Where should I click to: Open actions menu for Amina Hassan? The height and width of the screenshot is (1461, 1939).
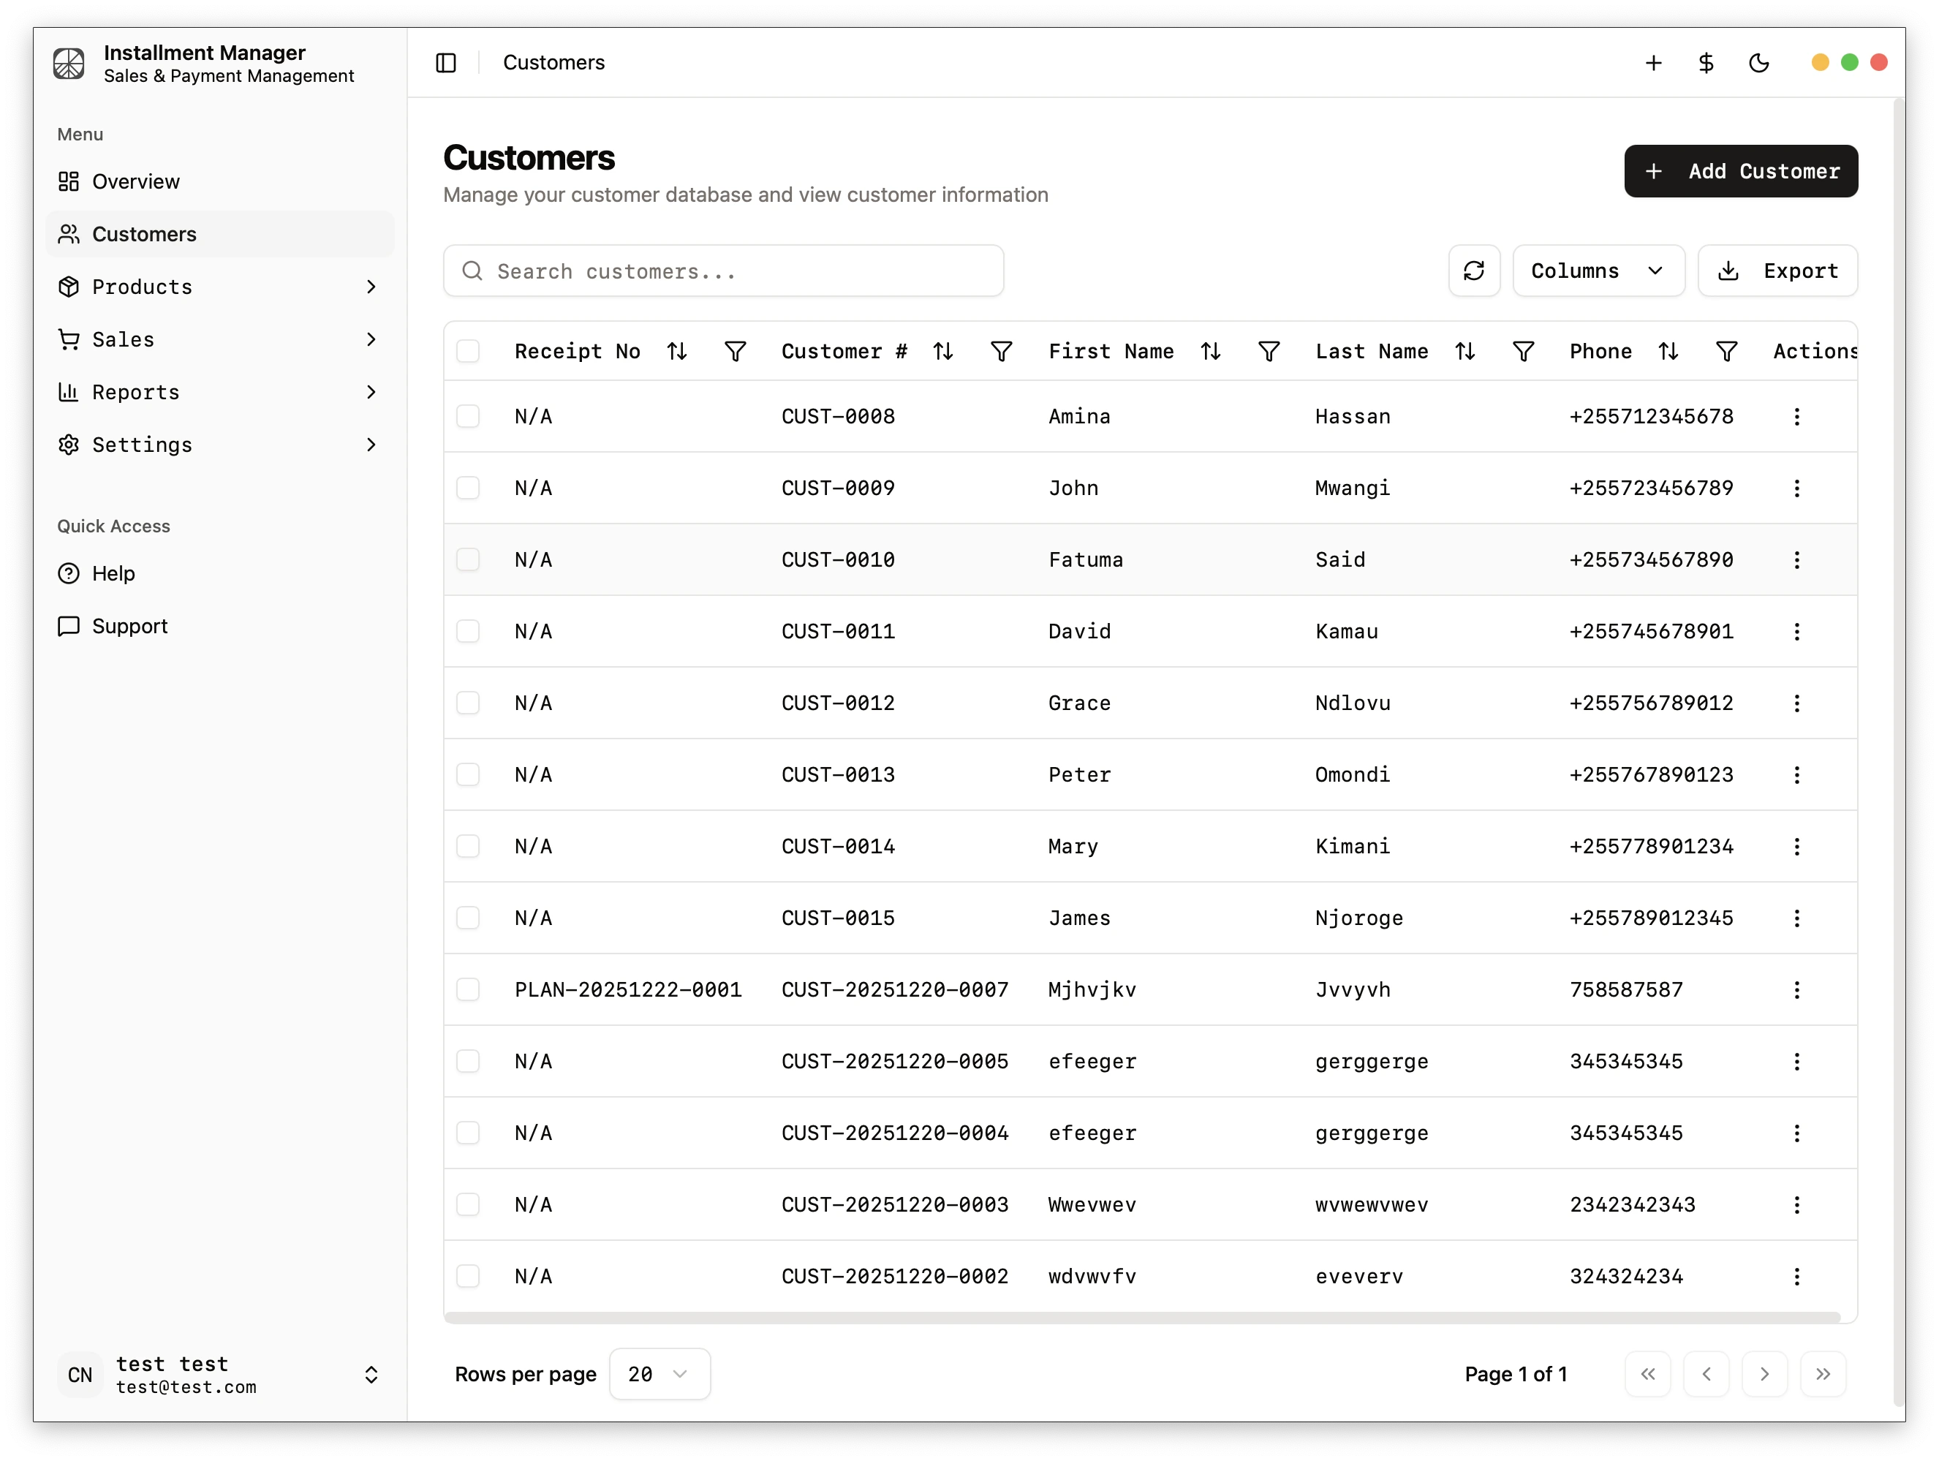(1796, 418)
